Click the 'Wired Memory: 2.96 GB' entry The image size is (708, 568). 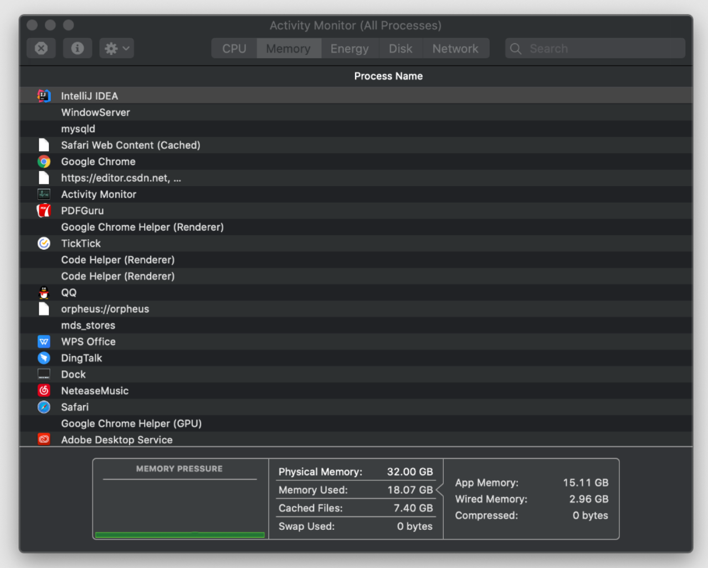pyautogui.click(x=532, y=499)
